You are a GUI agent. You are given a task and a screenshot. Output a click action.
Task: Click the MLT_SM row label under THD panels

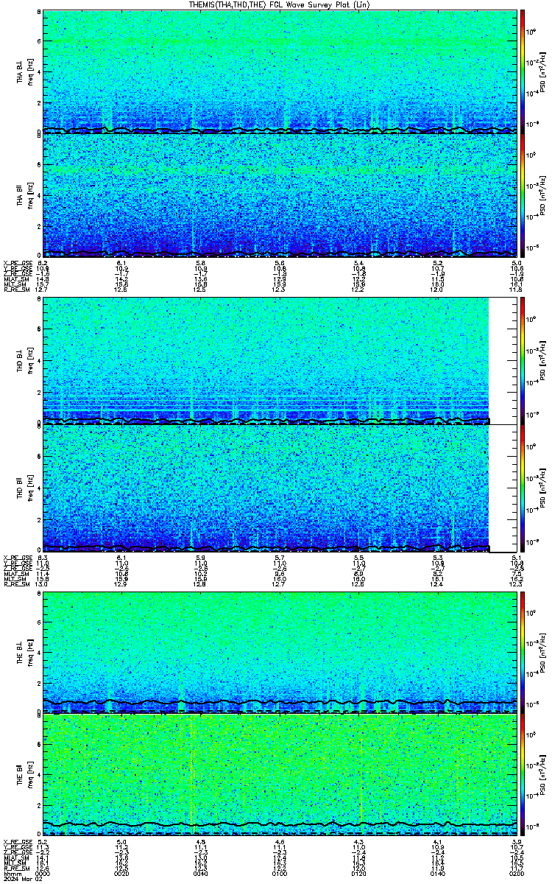[x=14, y=579]
